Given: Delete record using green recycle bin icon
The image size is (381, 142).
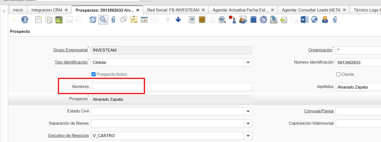Looking at the screenshot, I should click(x=59, y=20).
